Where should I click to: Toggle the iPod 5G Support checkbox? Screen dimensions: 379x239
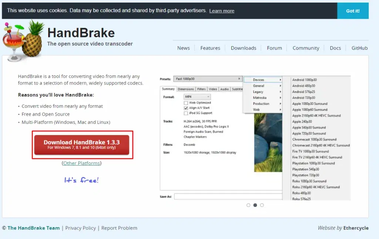tap(186, 113)
